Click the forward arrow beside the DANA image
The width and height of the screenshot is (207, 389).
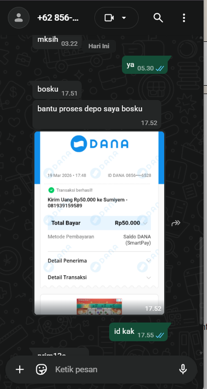(x=176, y=223)
